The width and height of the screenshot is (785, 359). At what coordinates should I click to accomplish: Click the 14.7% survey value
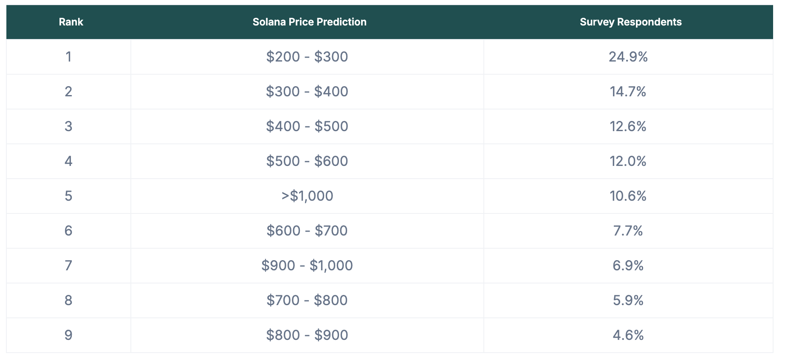628,92
